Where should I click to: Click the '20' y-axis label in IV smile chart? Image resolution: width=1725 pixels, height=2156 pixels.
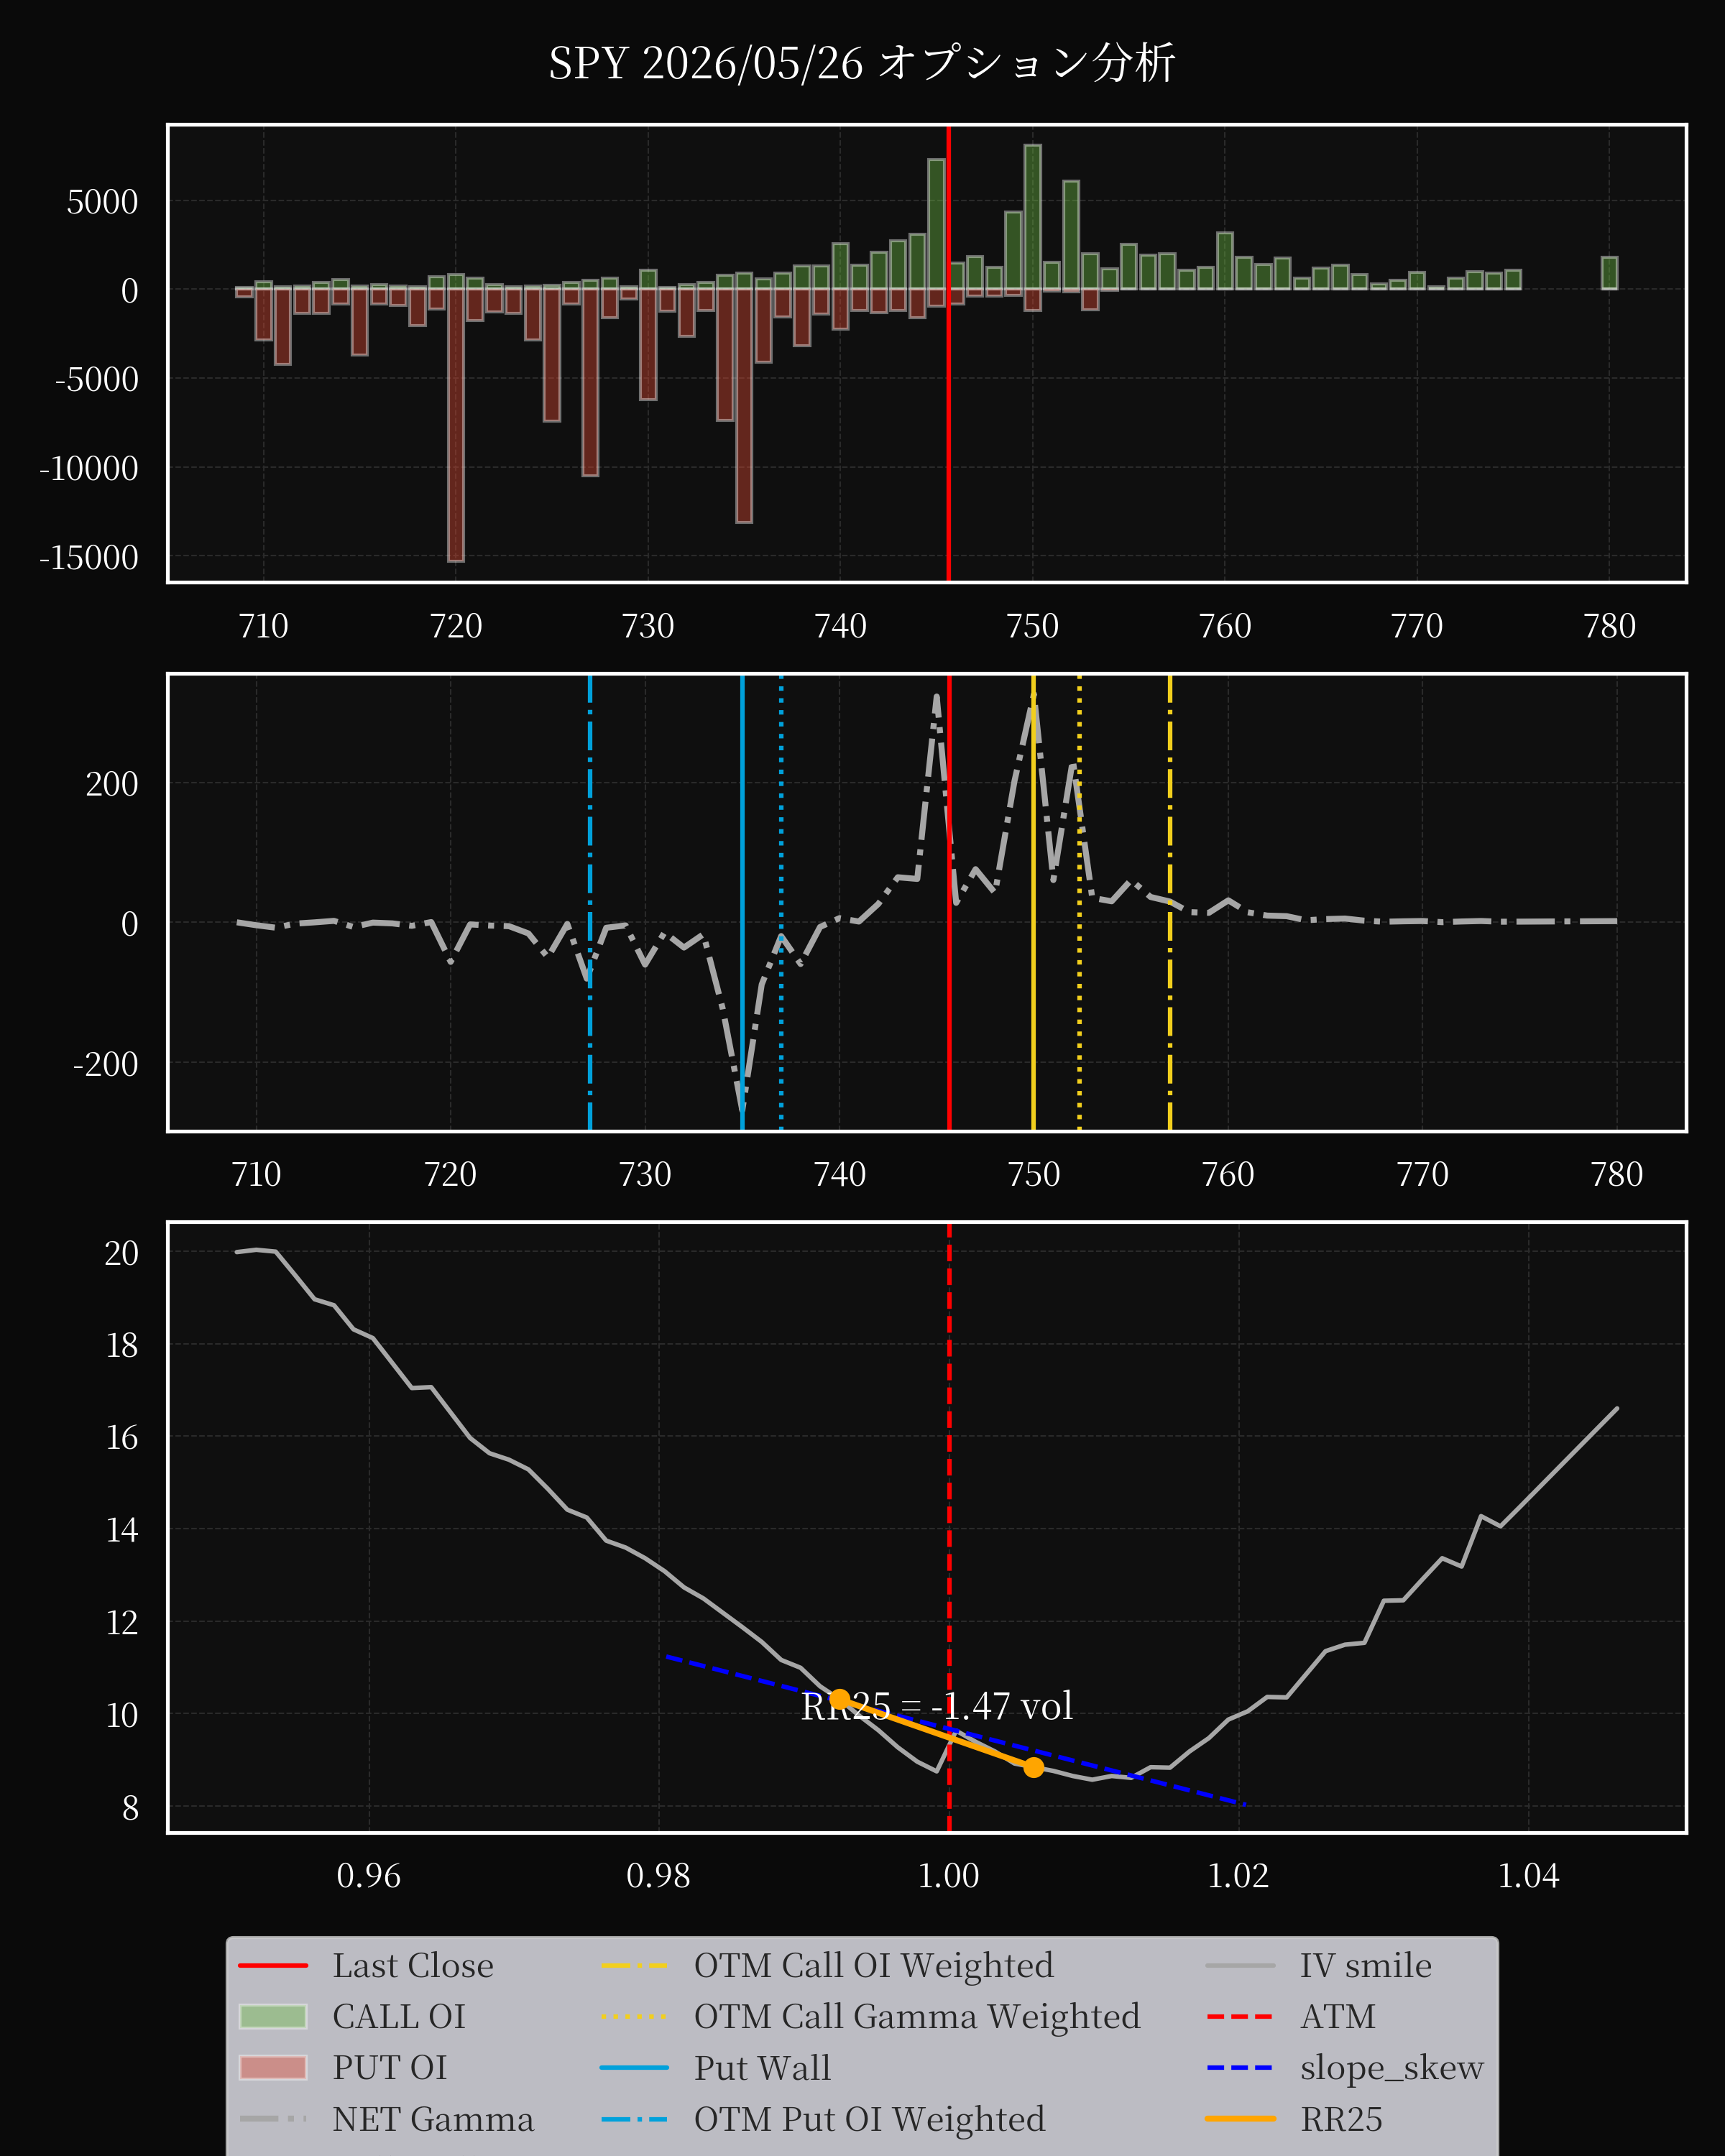click(122, 1252)
